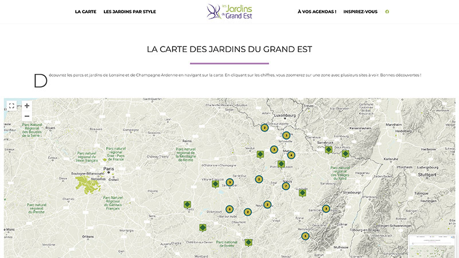
Task: Zoom out on the map with minus
Action: coord(27,116)
